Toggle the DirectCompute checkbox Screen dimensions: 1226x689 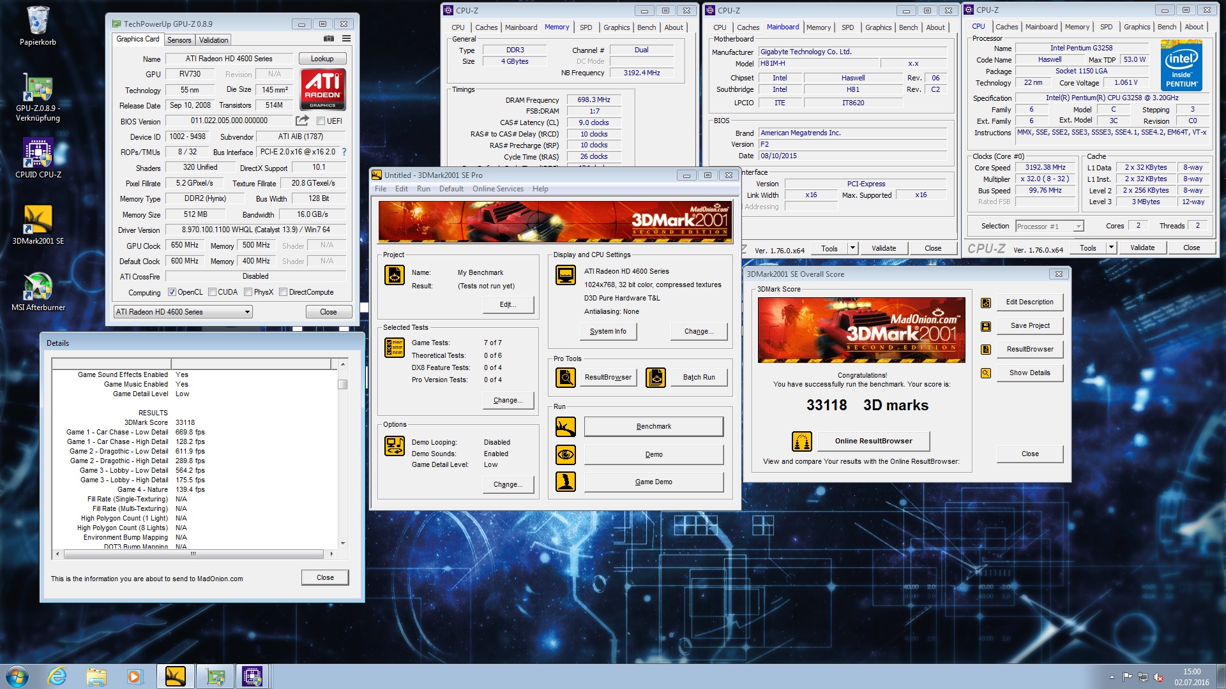tap(283, 292)
